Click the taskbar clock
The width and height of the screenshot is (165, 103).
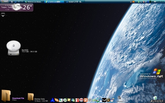[160, 2]
